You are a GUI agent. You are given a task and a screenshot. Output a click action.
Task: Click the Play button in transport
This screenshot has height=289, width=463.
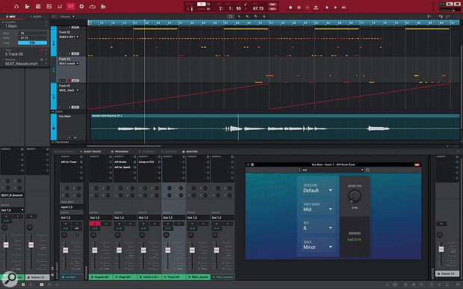point(335,7)
